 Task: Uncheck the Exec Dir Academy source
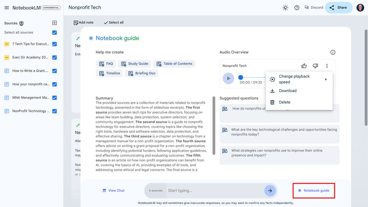point(54,57)
